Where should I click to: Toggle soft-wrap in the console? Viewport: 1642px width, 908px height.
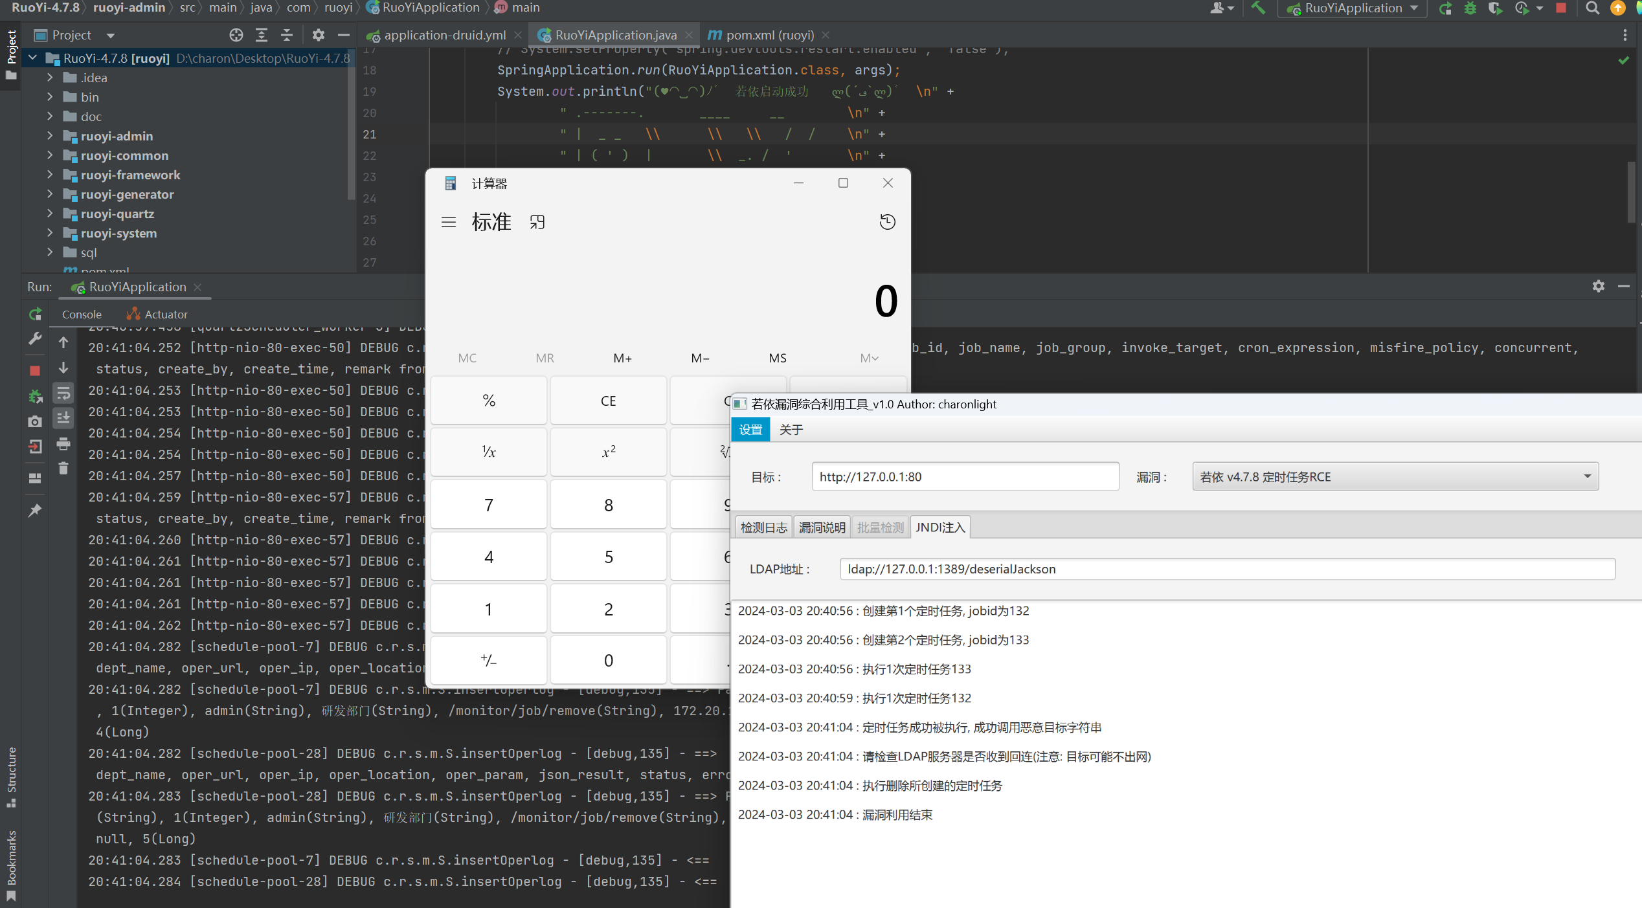(63, 393)
